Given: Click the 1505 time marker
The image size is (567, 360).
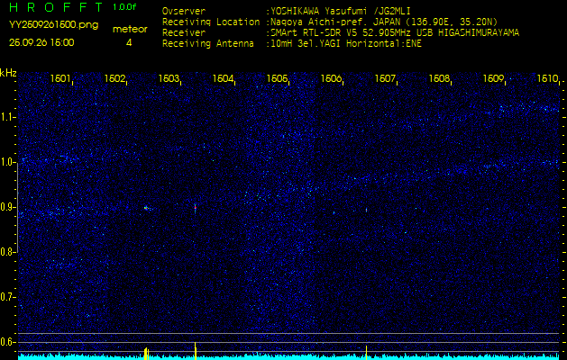Looking at the screenshot, I should point(277,78).
